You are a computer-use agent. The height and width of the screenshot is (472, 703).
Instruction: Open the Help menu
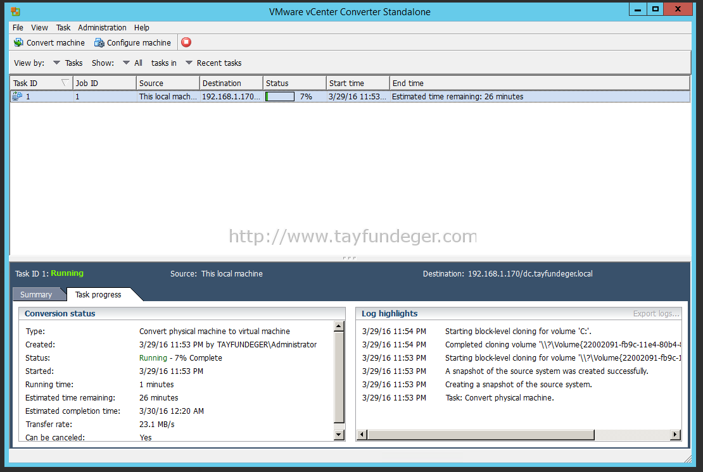click(142, 27)
